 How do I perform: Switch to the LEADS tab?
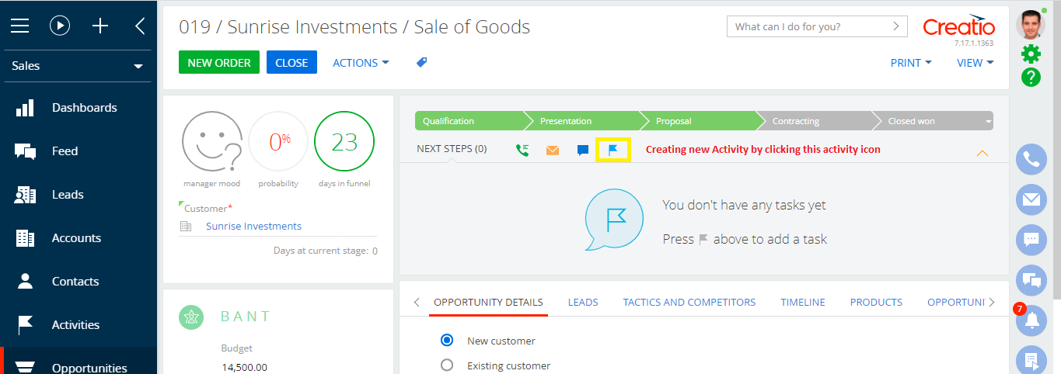point(583,303)
